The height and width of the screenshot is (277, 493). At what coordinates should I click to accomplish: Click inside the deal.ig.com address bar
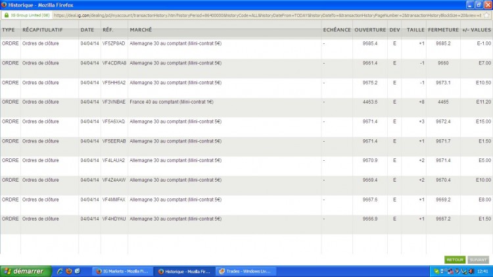[x=268, y=15]
